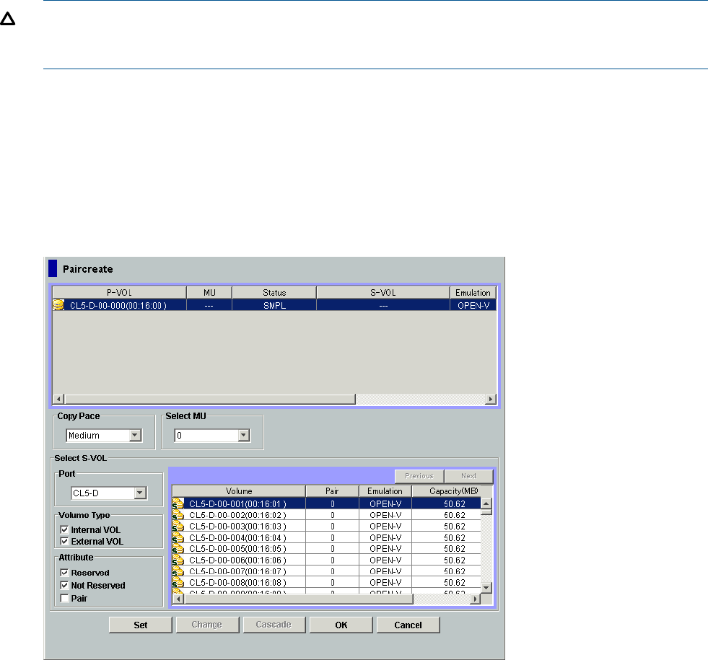This screenshot has height=660, width=708.
Task: Click down arrow of S-VOL list scrollbar
Action: click(486, 587)
